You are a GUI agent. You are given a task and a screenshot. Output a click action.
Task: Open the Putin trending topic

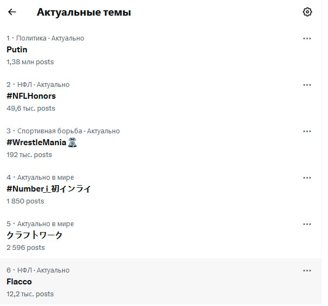click(17, 50)
